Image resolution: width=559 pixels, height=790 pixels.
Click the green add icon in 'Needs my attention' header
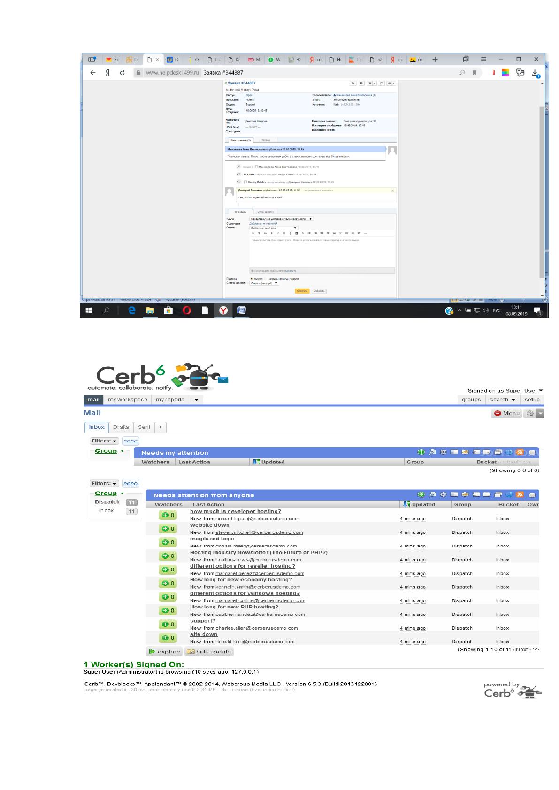(x=421, y=452)
